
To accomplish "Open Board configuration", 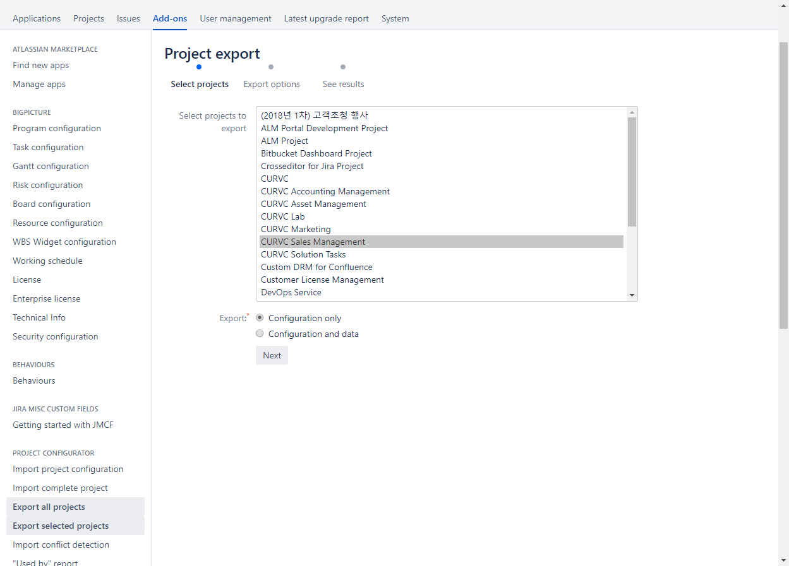I will (52, 204).
